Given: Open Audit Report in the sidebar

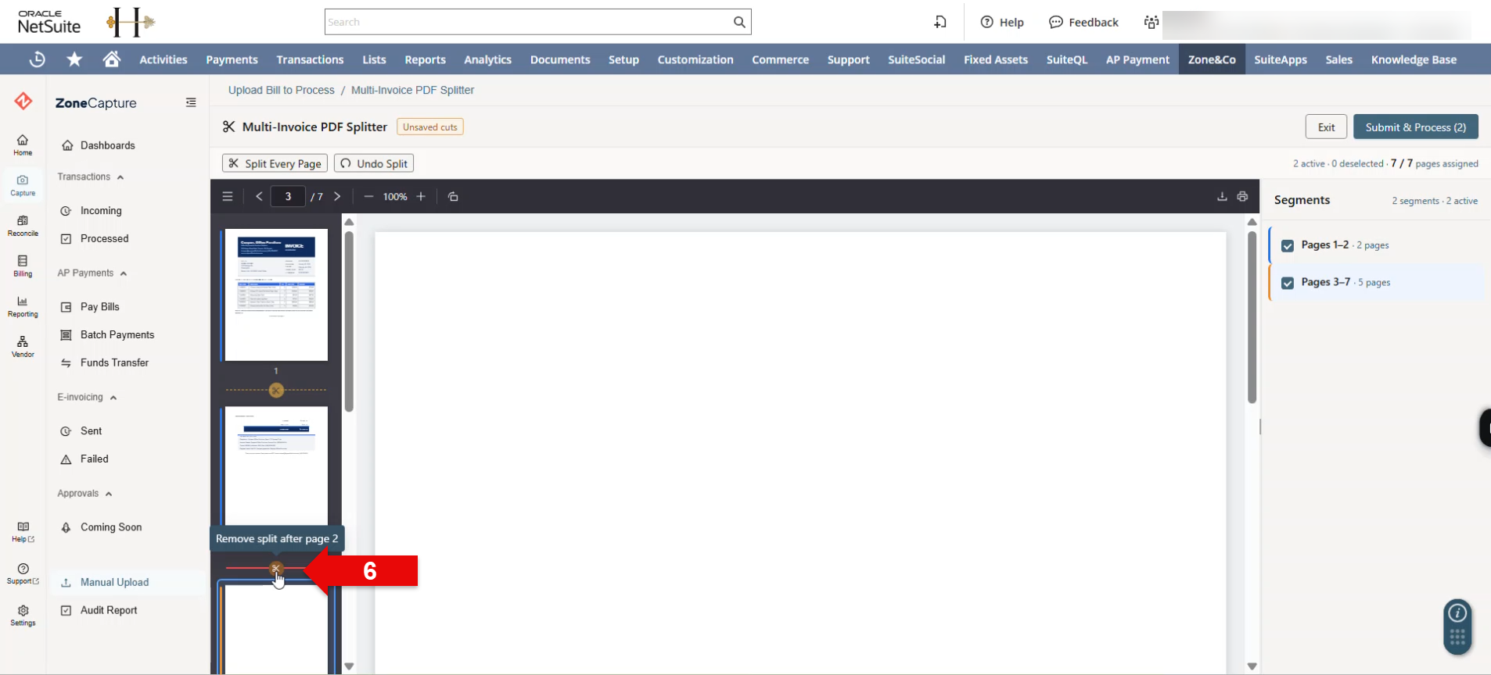Looking at the screenshot, I should (x=109, y=611).
